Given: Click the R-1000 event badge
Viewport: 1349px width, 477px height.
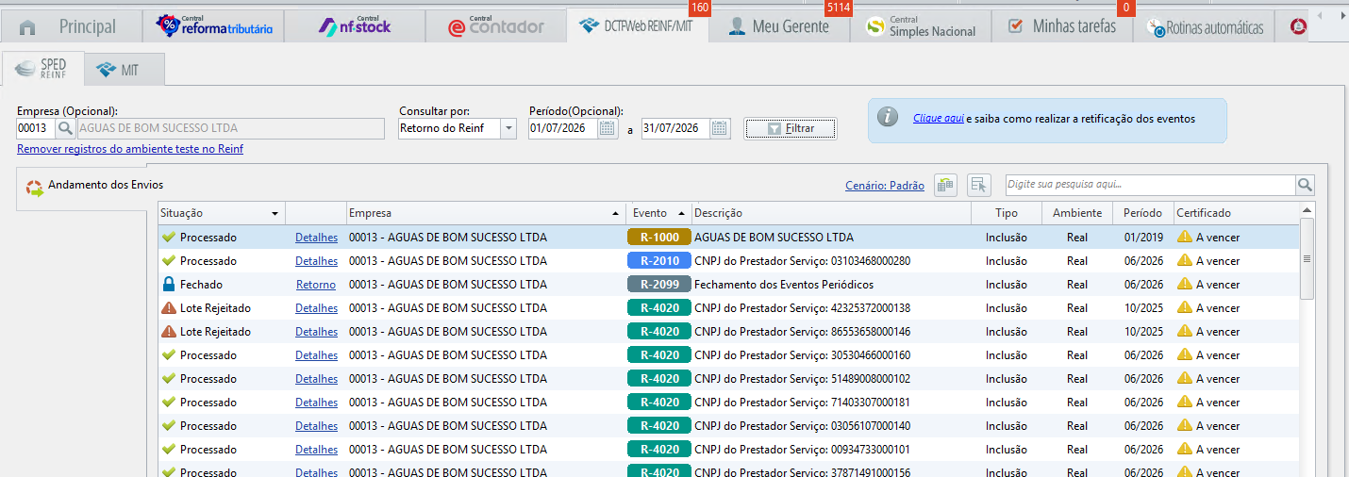Looking at the screenshot, I should tap(659, 238).
